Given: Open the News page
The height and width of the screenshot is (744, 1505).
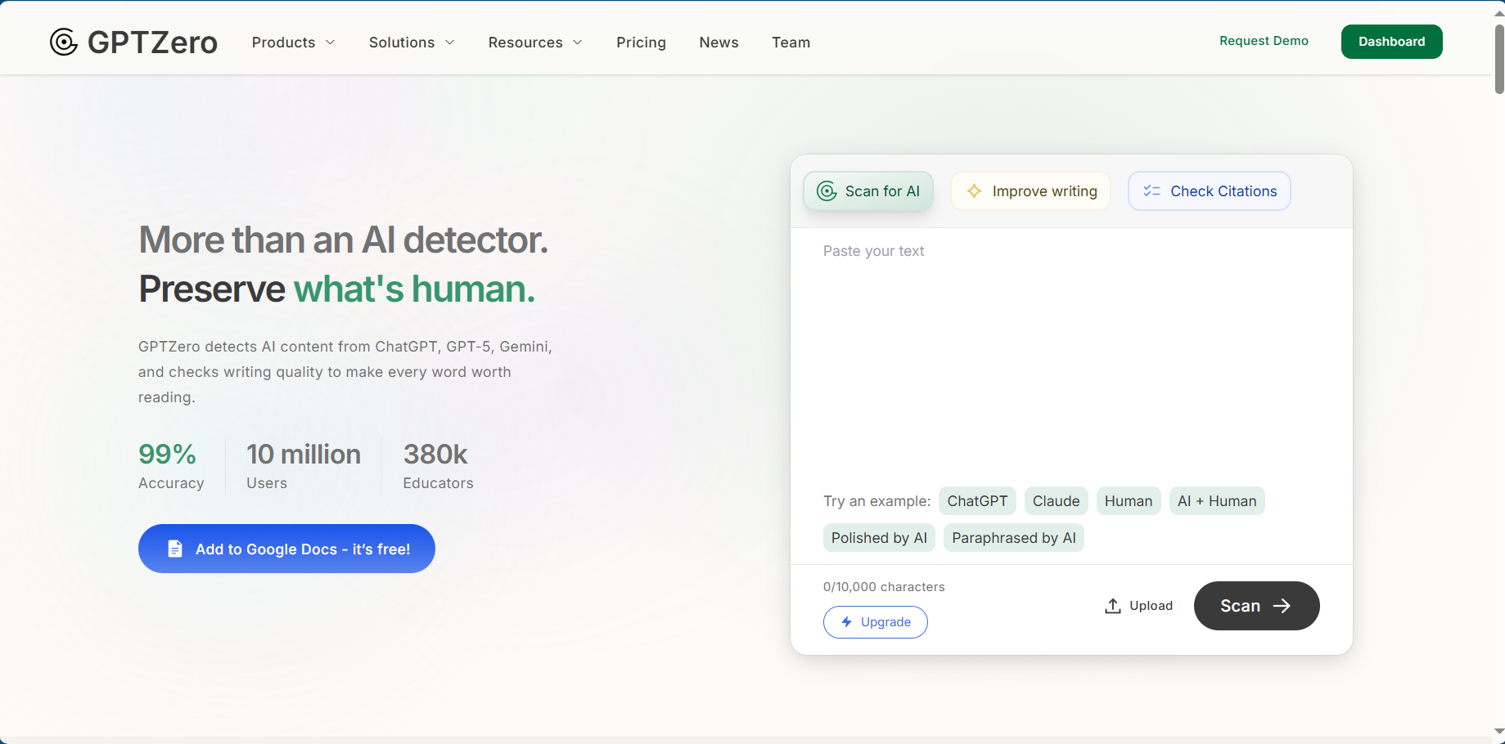Looking at the screenshot, I should 719,43.
